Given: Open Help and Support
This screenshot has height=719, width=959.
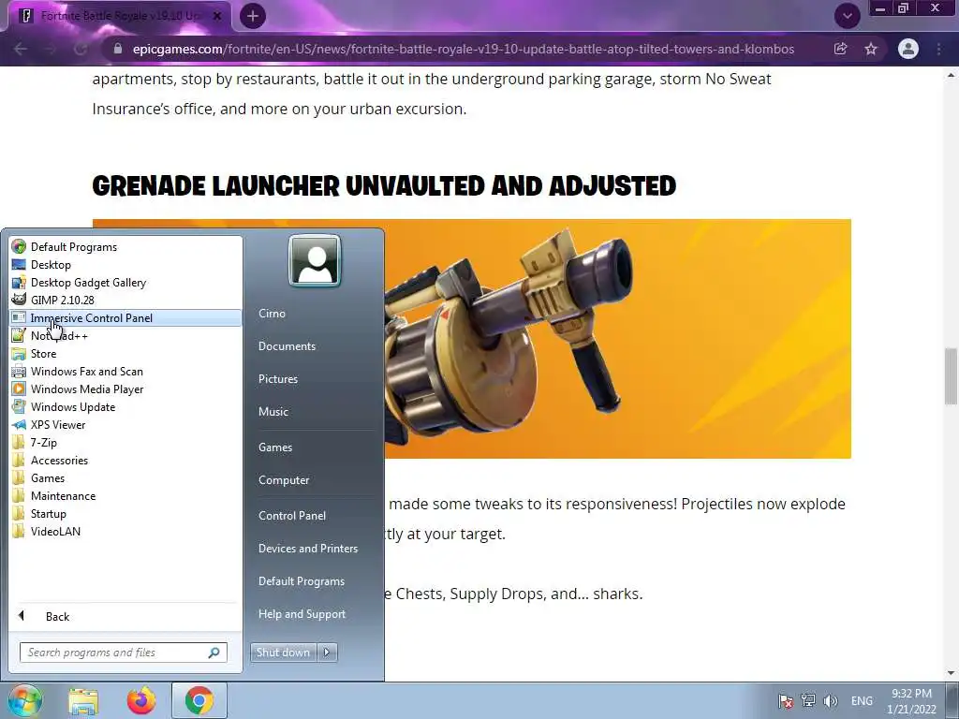Looking at the screenshot, I should (302, 614).
